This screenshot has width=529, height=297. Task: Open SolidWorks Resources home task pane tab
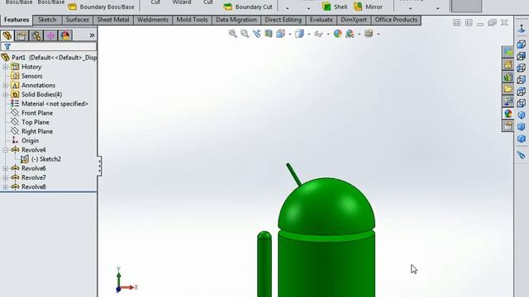(508, 64)
